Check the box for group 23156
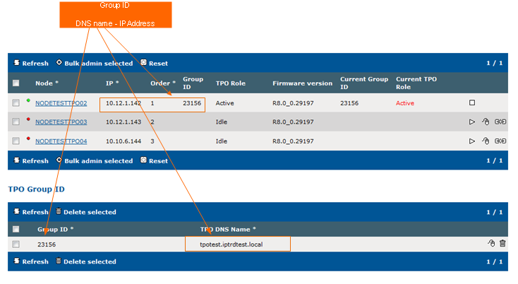This screenshot has height=284, width=518. pos(16,244)
